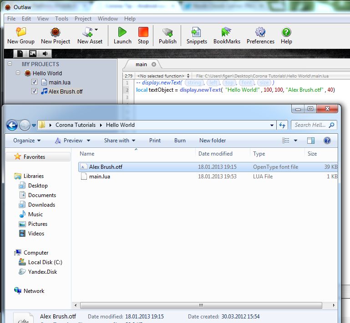Screen dimensions: 350x323
Task: Click New folder in Explorer
Action: (x=213, y=141)
